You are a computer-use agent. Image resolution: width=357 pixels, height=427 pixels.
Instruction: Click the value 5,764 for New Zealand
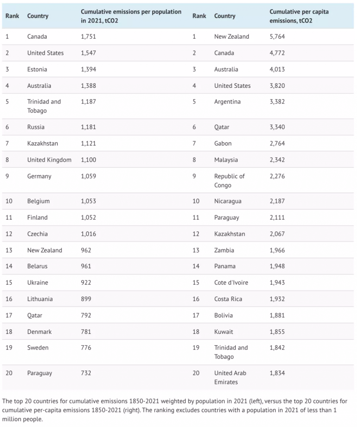(x=277, y=37)
